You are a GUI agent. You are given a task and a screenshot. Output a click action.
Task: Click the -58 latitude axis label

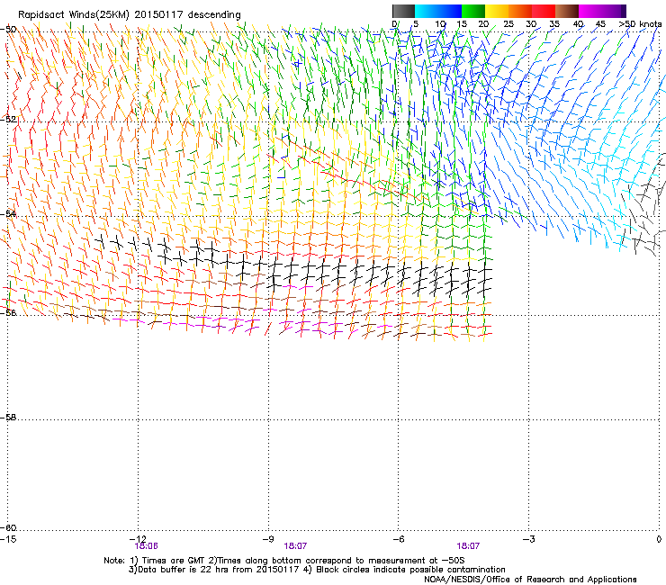[x=8, y=418]
